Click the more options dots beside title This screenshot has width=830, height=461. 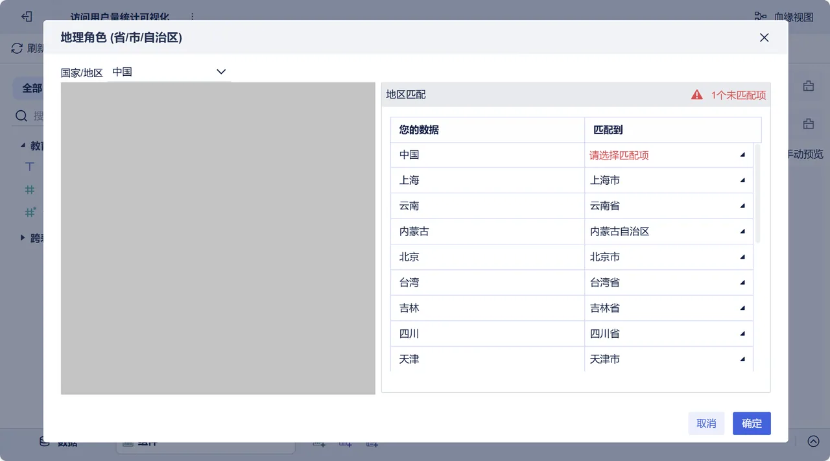(192, 17)
